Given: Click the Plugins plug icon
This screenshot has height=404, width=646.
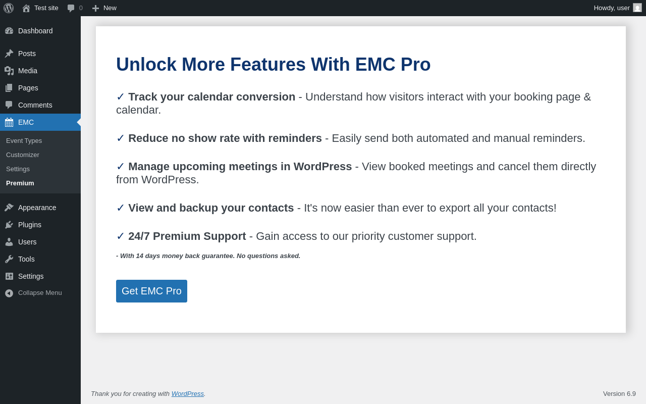Looking at the screenshot, I should click(9, 225).
